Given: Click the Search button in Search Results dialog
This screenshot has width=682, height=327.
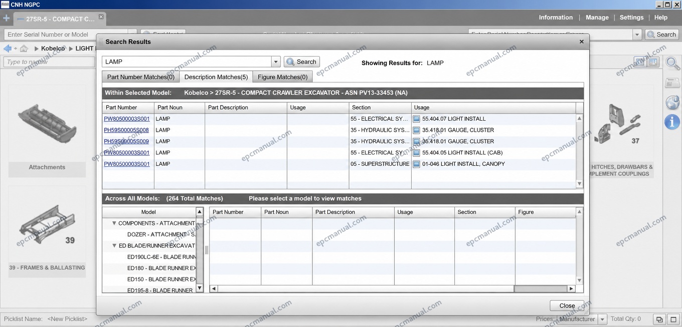Looking at the screenshot, I should coord(302,62).
